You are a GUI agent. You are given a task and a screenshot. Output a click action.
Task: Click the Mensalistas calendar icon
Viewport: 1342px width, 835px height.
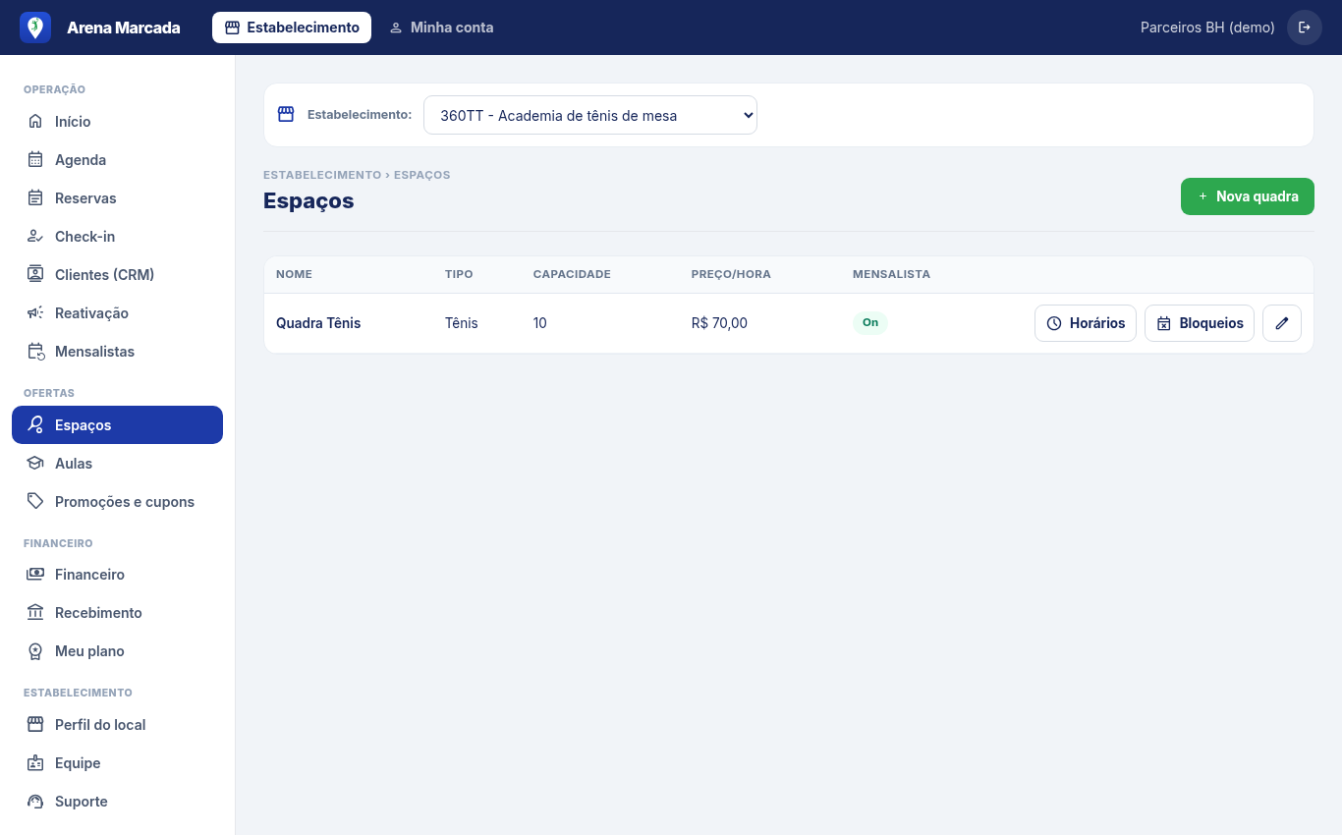coord(35,352)
